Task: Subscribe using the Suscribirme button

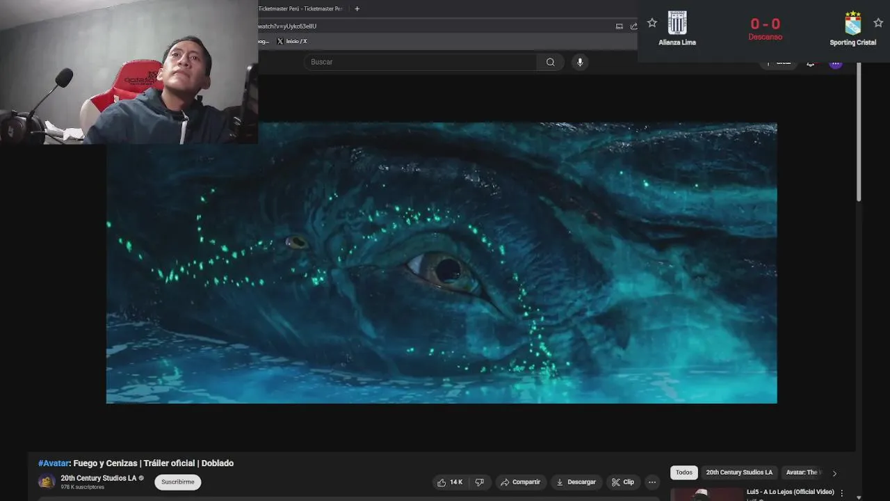Action: 178,482
